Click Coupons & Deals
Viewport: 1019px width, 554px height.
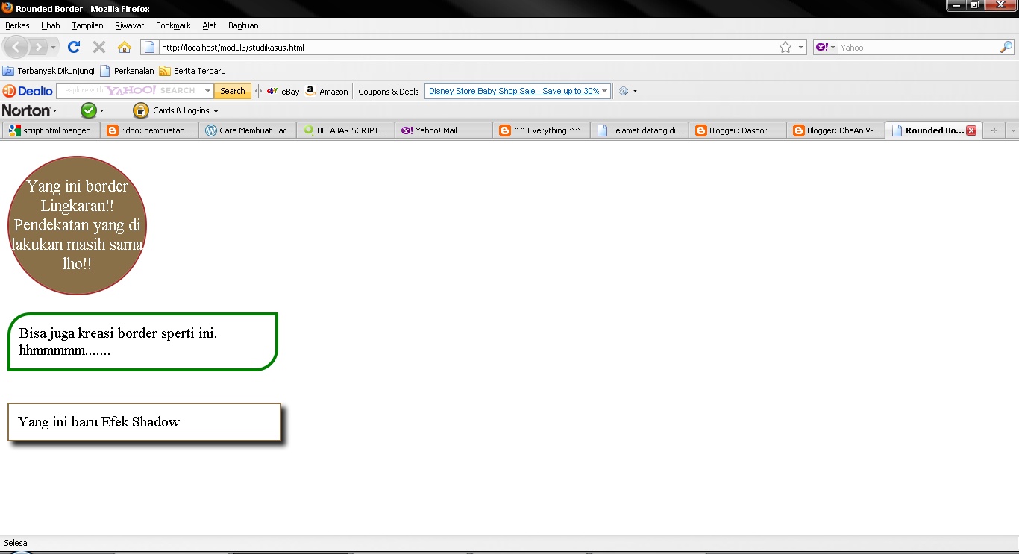click(x=389, y=92)
